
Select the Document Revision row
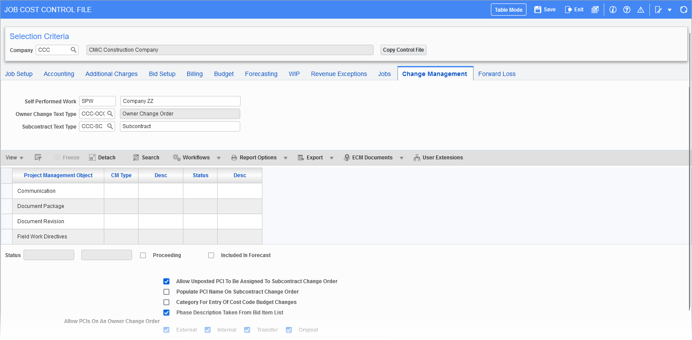click(x=131, y=221)
